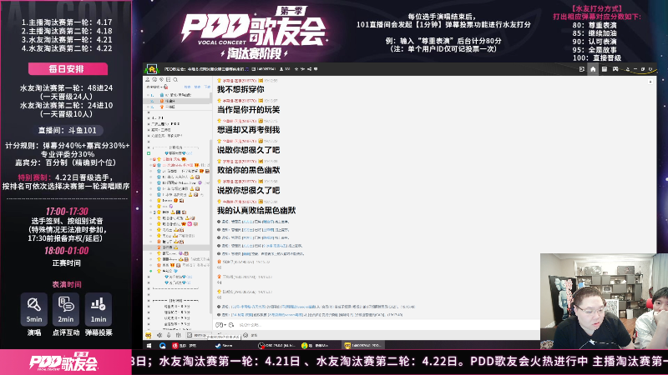Click the checkbox button in bottom toolbar

pyautogui.click(x=198, y=336)
